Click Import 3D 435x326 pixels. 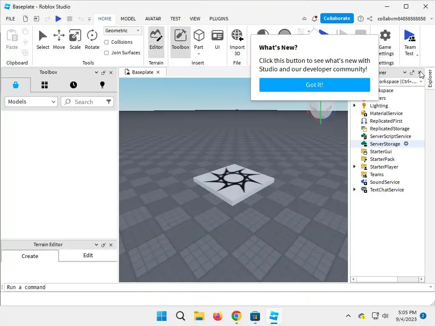(x=237, y=43)
